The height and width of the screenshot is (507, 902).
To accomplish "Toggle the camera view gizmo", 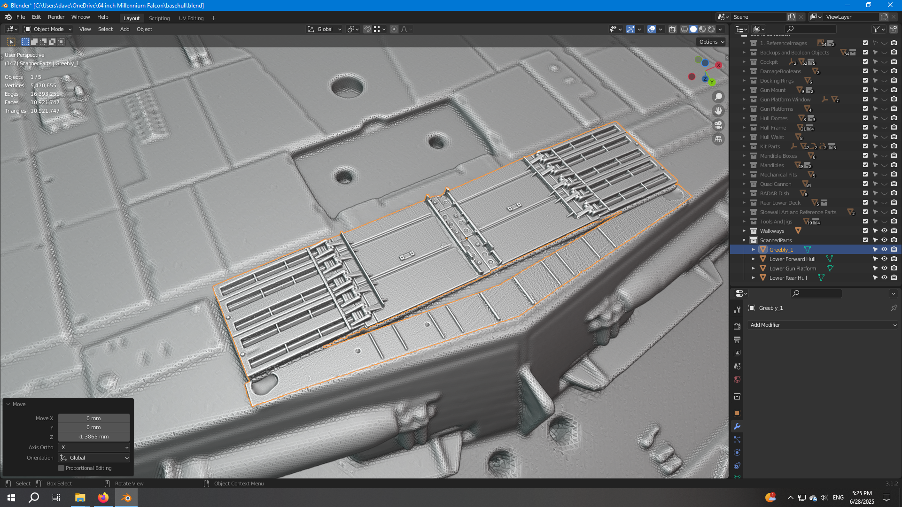I will coord(718,125).
